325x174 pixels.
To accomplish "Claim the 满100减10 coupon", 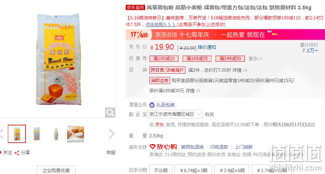I will 164,59.
